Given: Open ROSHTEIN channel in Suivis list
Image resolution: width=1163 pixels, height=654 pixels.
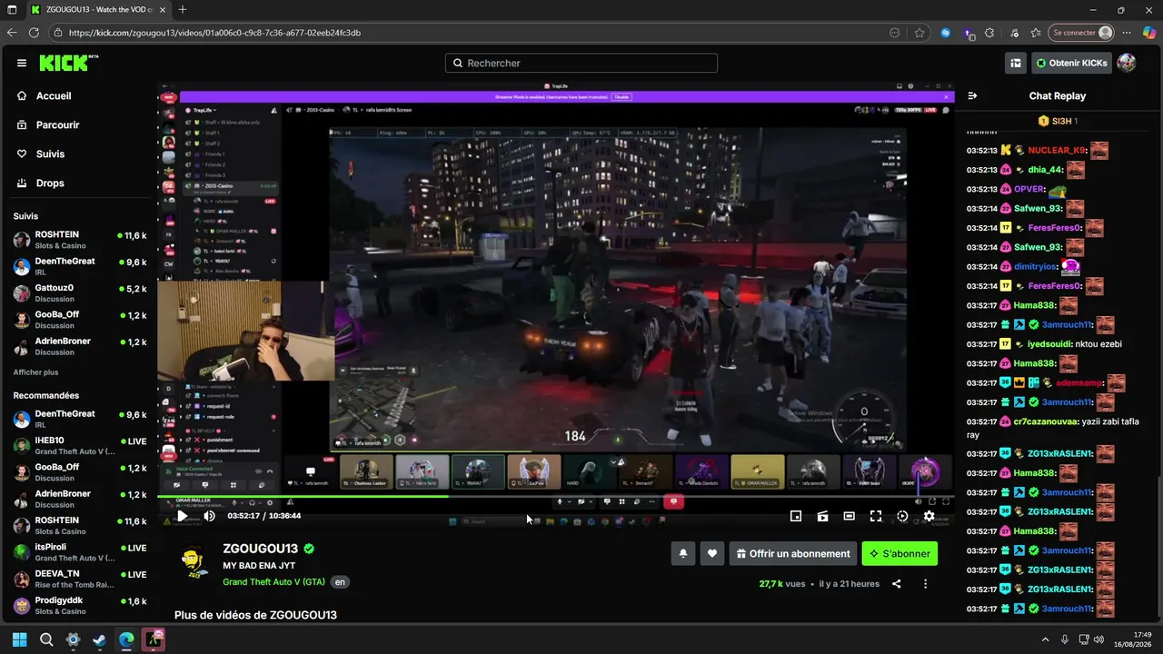Looking at the screenshot, I should 79,240.
